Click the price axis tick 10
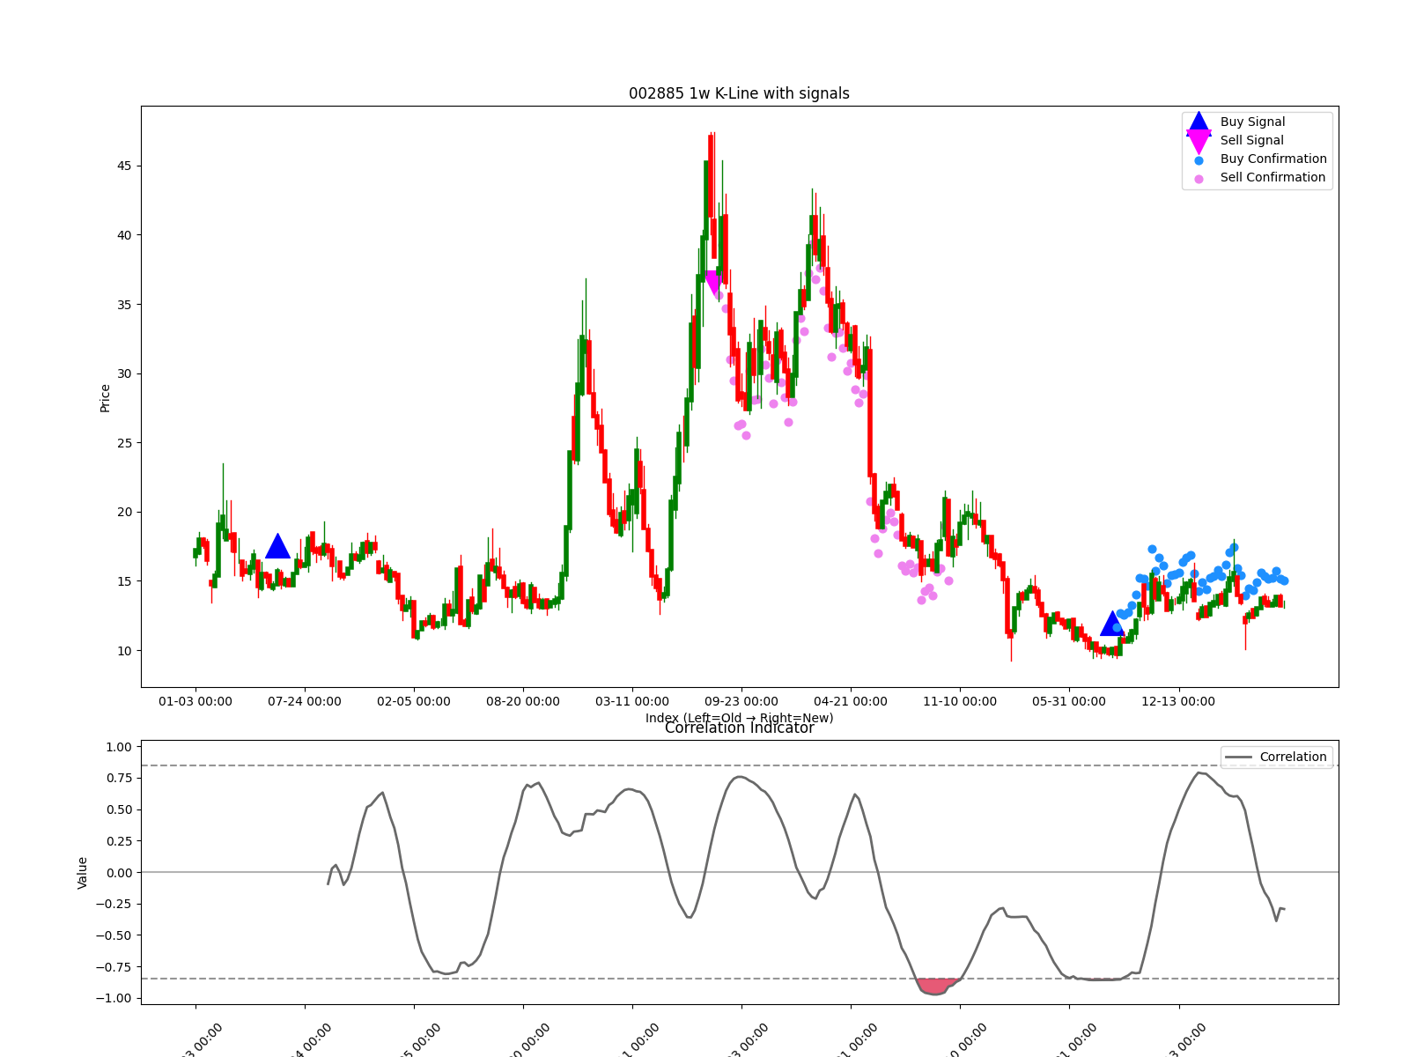1409x1057 pixels. [x=123, y=651]
